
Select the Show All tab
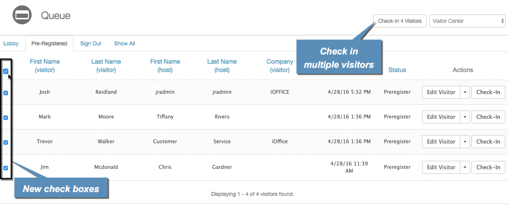point(125,44)
